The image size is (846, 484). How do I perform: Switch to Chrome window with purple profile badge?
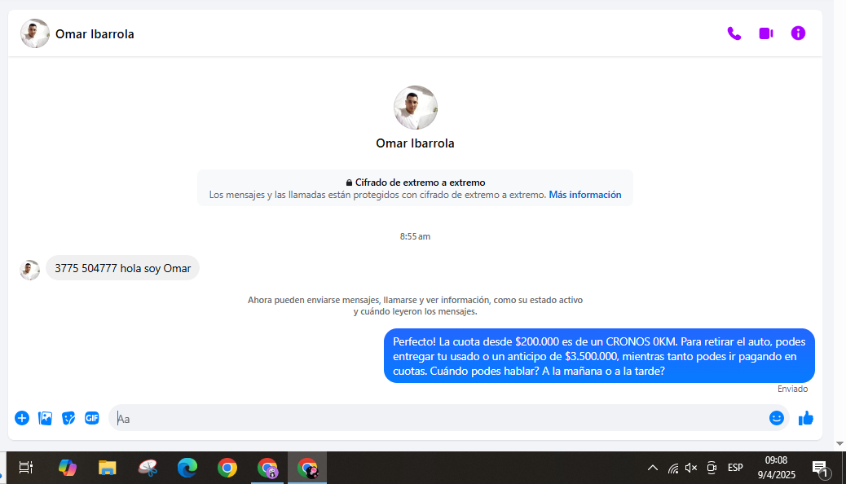tap(267, 468)
